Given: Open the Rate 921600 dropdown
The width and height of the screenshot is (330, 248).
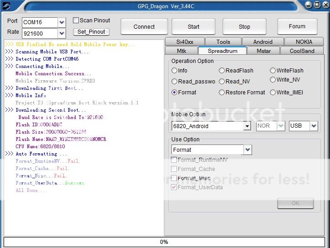Looking at the screenshot, I should click(x=62, y=33).
